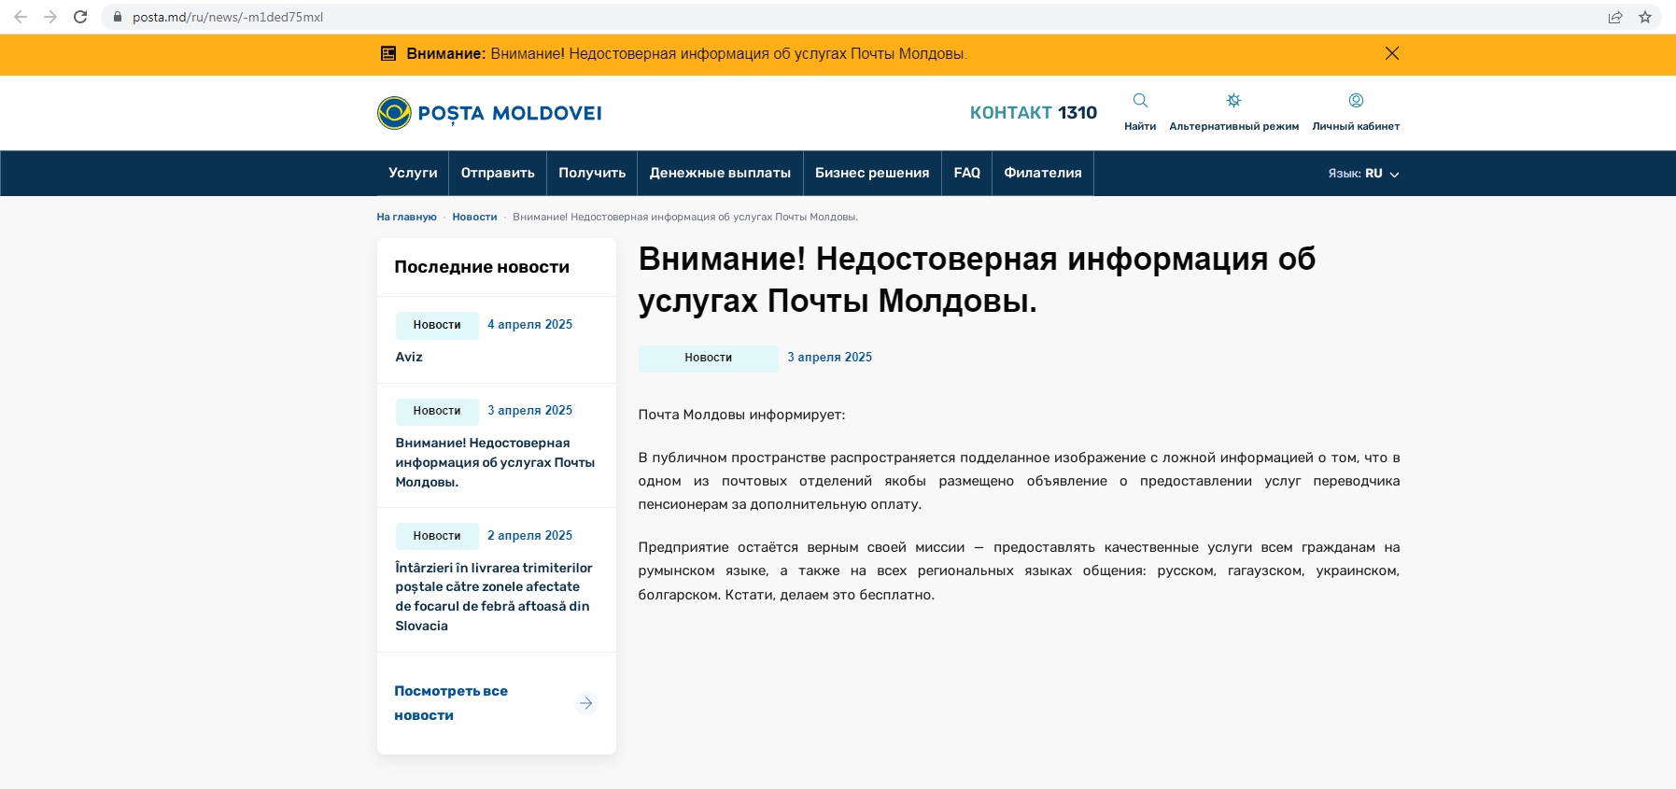1676x789 pixels.
Task: Open the Получить menu
Action: point(592,173)
